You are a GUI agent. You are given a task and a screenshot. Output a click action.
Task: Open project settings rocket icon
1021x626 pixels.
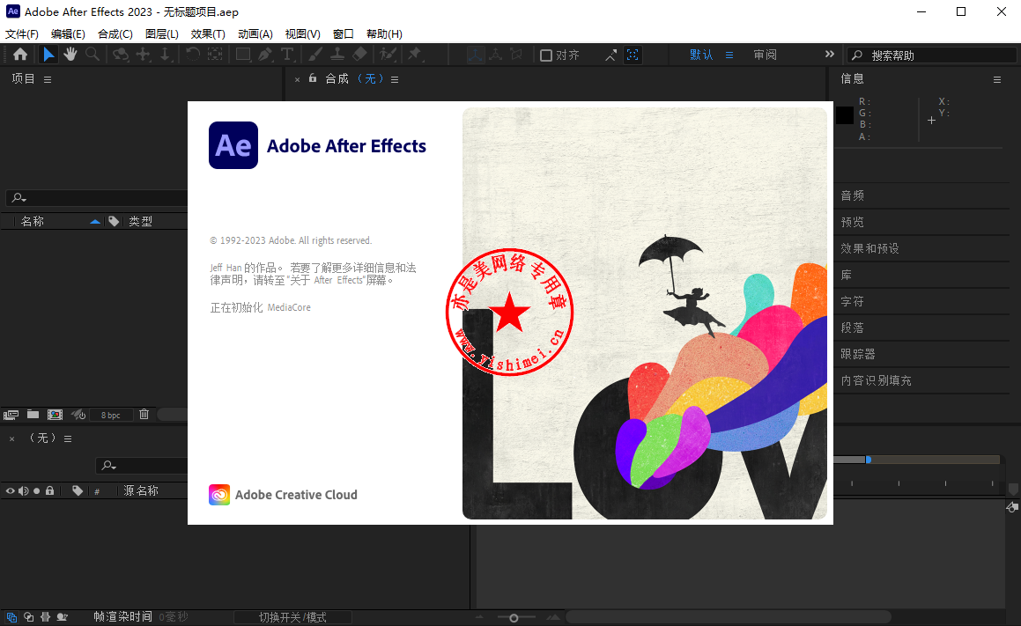(x=78, y=415)
